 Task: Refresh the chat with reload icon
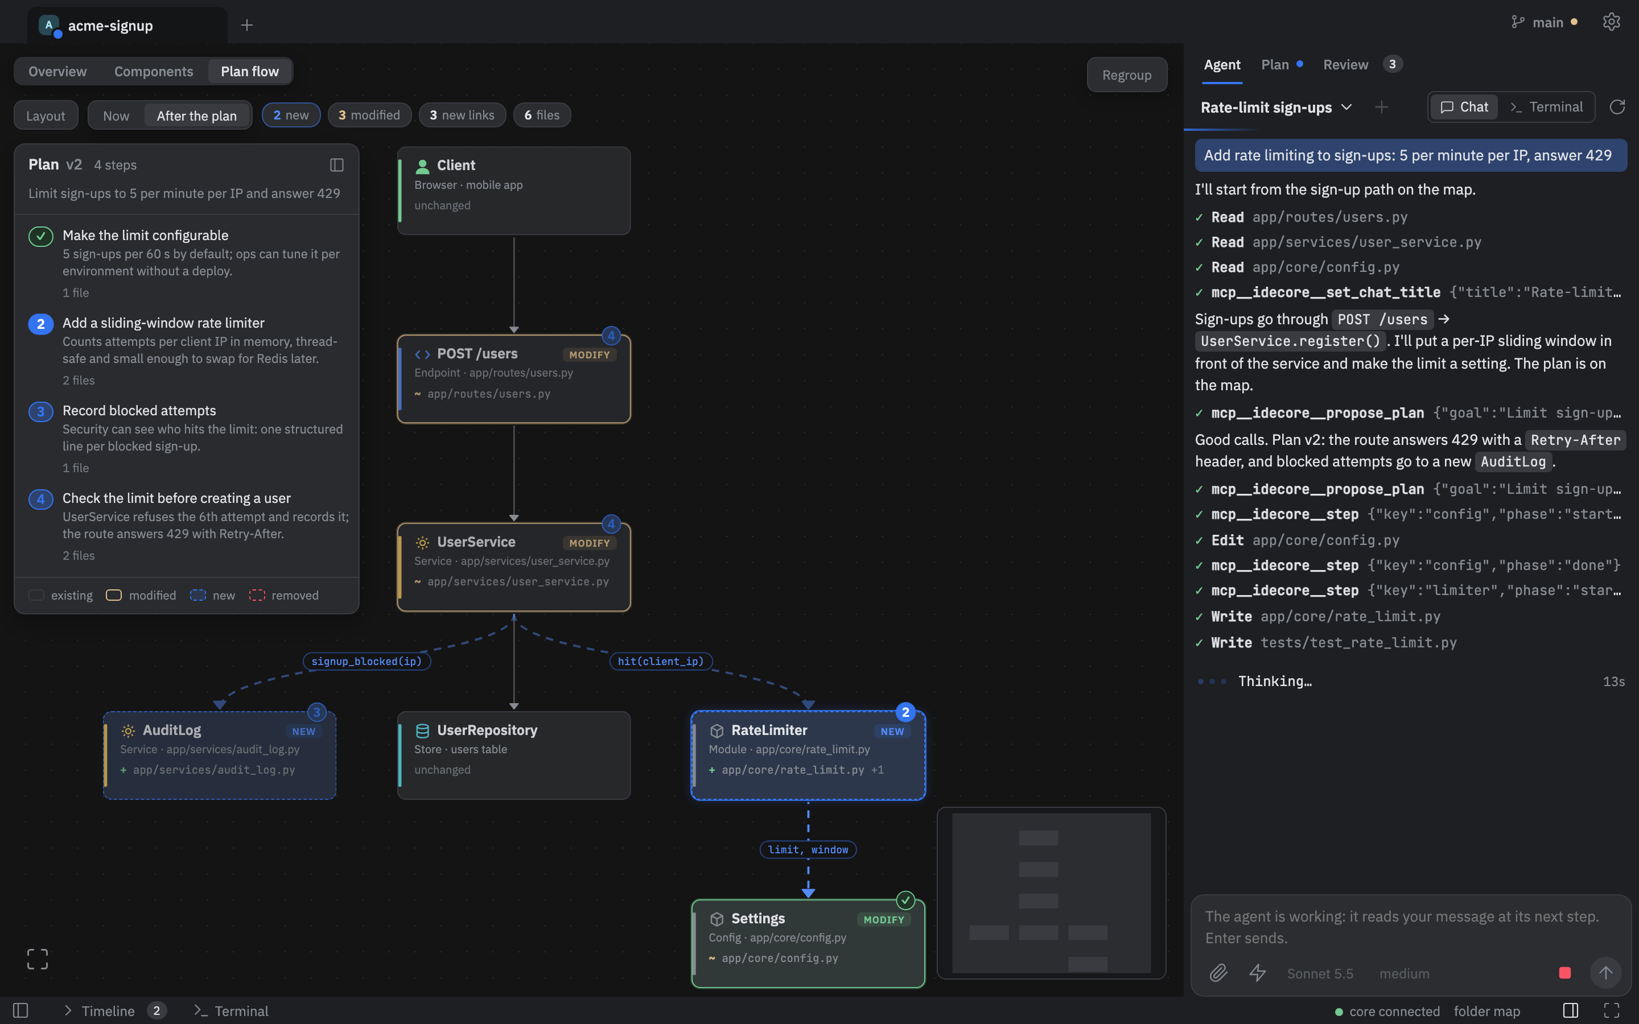click(1617, 107)
